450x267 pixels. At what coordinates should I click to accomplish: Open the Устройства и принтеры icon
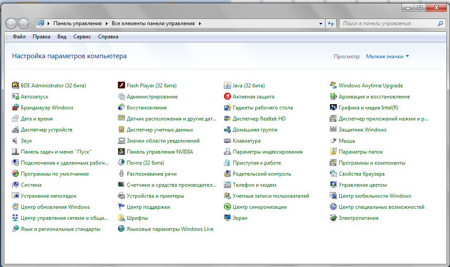click(121, 196)
